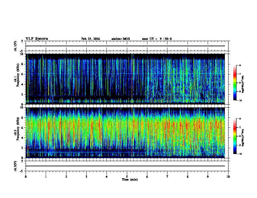Click inside the ch.1 spectrogram panel
Image resolution: width=257 pixels, height=198 pixels.
125,79
